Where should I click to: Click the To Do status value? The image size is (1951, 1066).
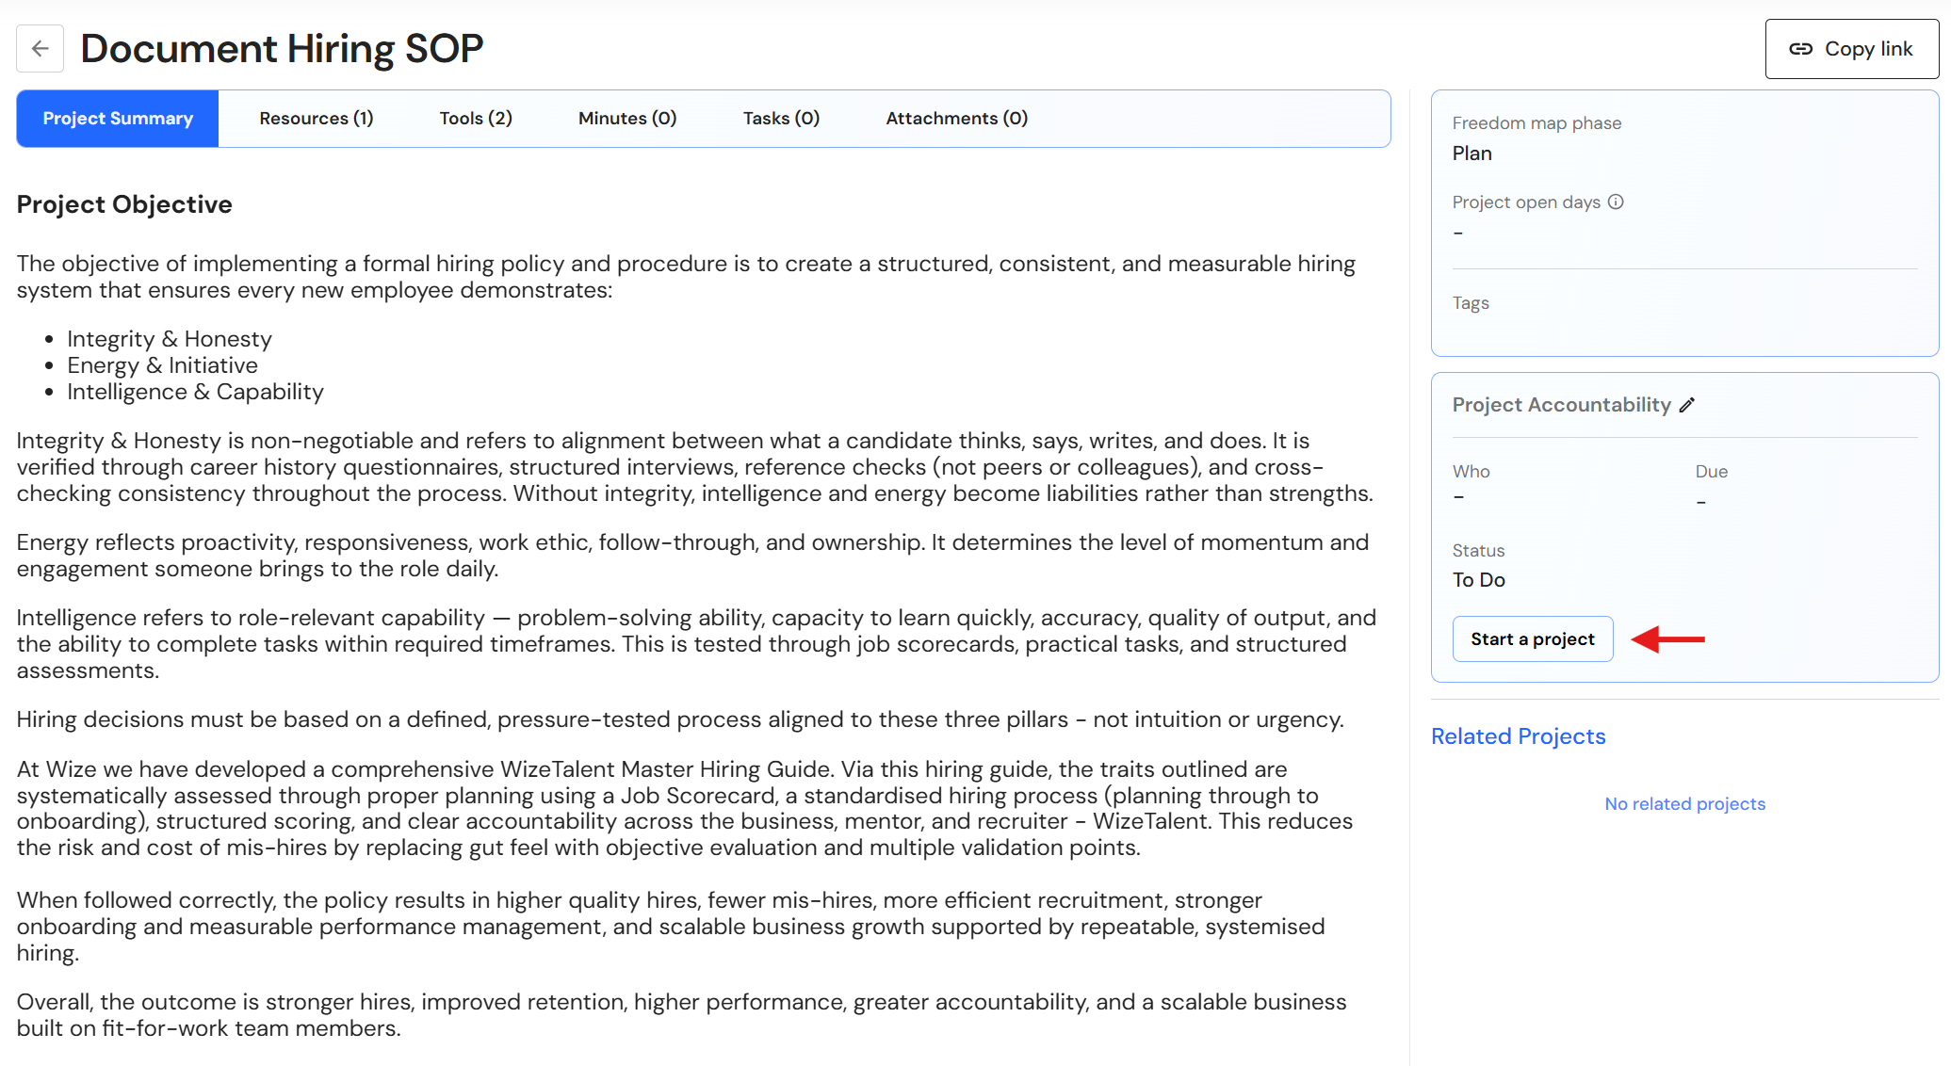pyautogui.click(x=1478, y=580)
